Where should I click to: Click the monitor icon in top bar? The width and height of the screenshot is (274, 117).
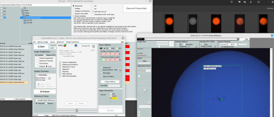click(x=232, y=2)
